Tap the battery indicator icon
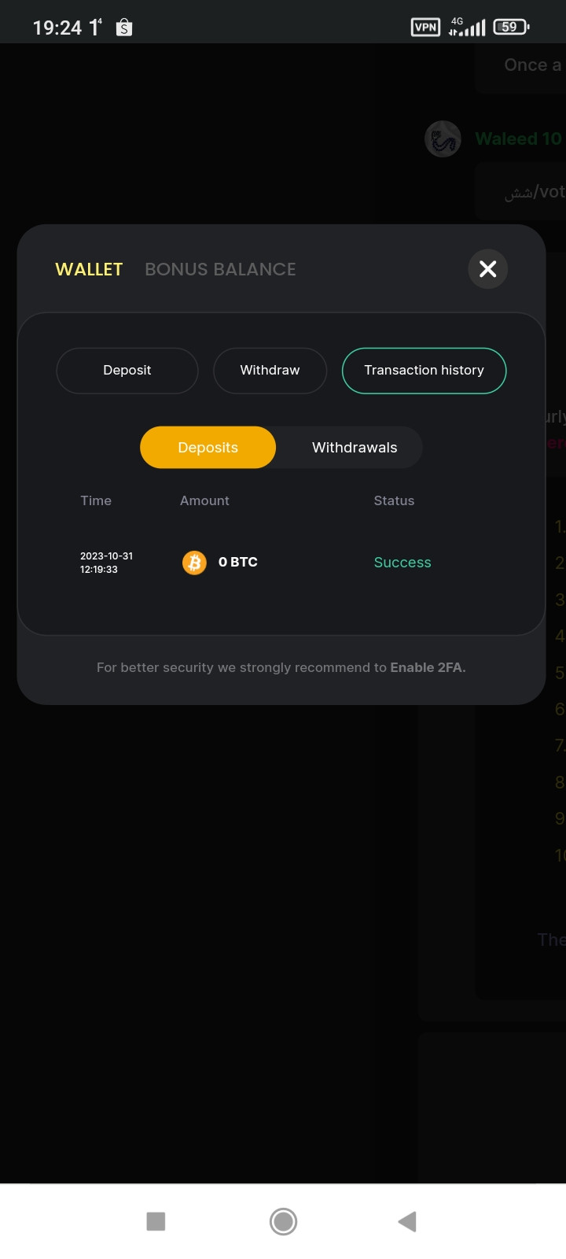 [511, 28]
